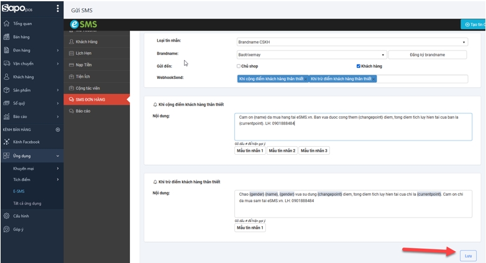Select Mẫu tin nhắn 2 template
Viewport: 486px width, 263px height.
coord(282,150)
